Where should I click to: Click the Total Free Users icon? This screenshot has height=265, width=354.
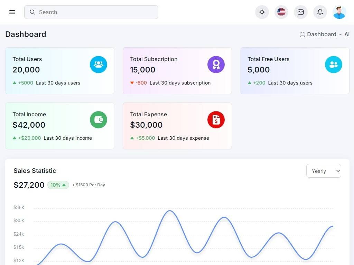334,65
